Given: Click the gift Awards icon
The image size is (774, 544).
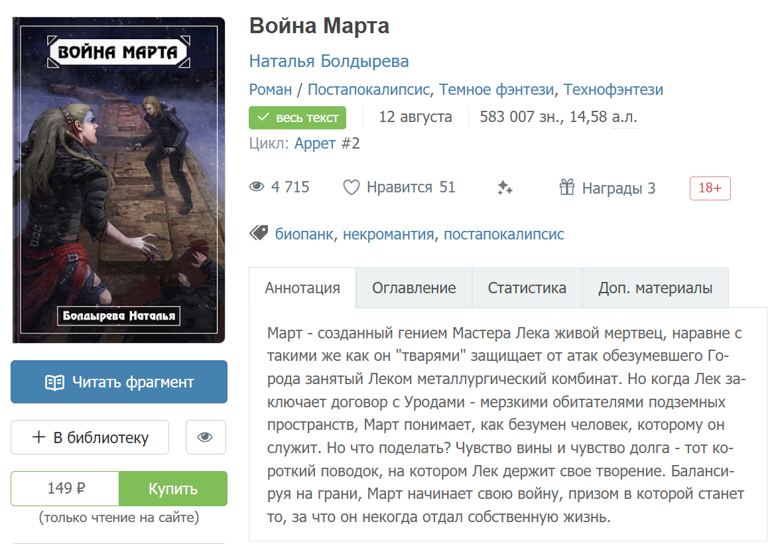Looking at the screenshot, I should (x=566, y=188).
